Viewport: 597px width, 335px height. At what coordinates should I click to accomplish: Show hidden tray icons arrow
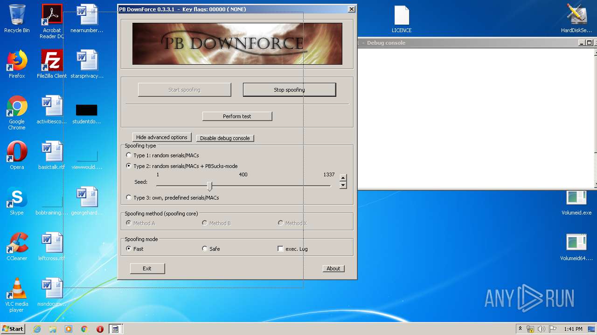(x=520, y=329)
